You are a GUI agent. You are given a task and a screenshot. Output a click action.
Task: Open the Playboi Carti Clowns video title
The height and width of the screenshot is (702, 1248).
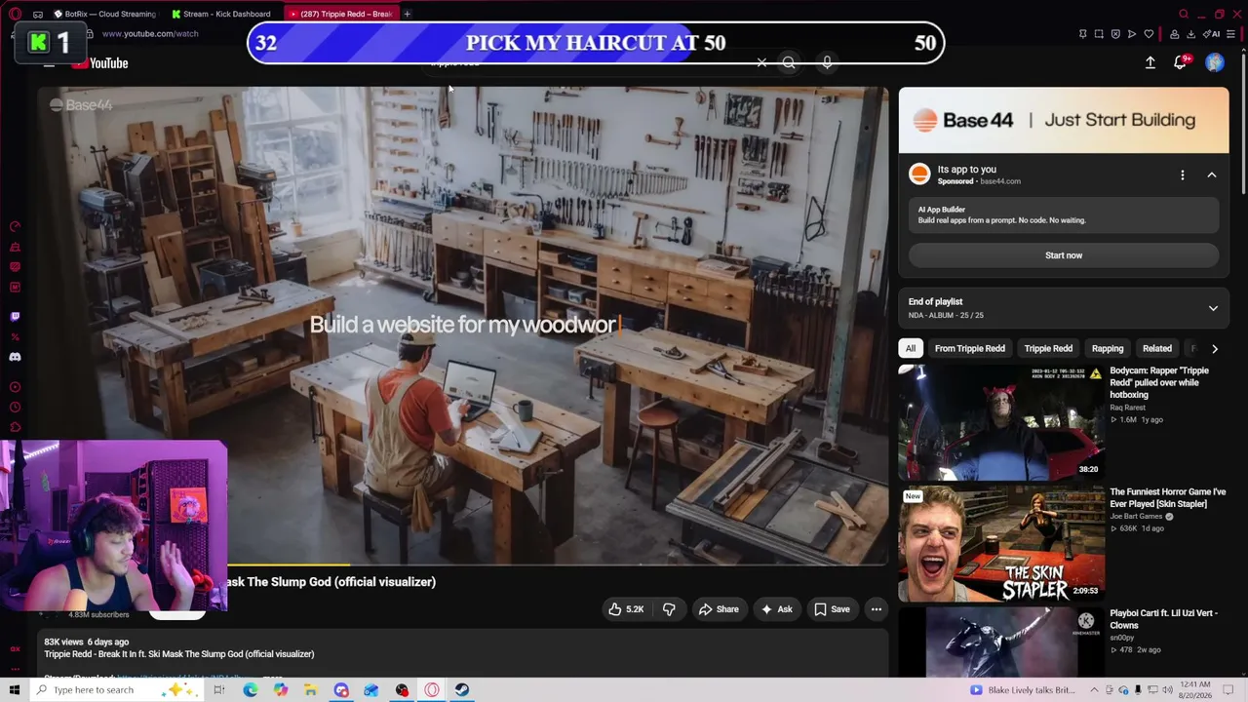coord(1163,619)
